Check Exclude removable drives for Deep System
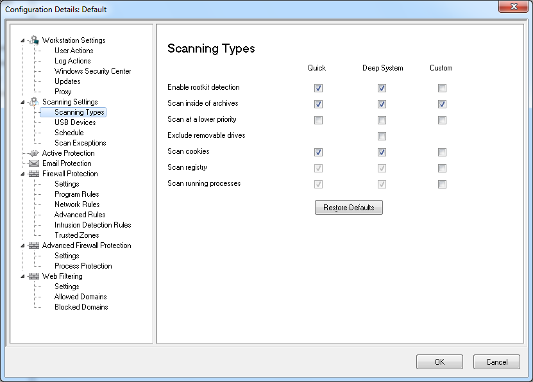533x382 pixels. [x=382, y=137]
